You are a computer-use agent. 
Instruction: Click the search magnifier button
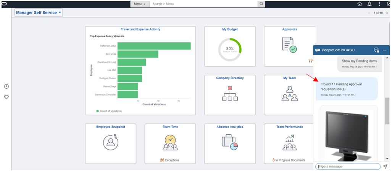pyautogui.click(x=261, y=4)
